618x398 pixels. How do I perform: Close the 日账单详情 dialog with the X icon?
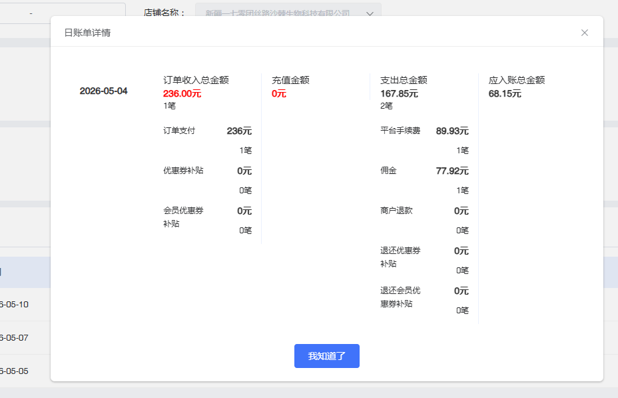pos(585,33)
